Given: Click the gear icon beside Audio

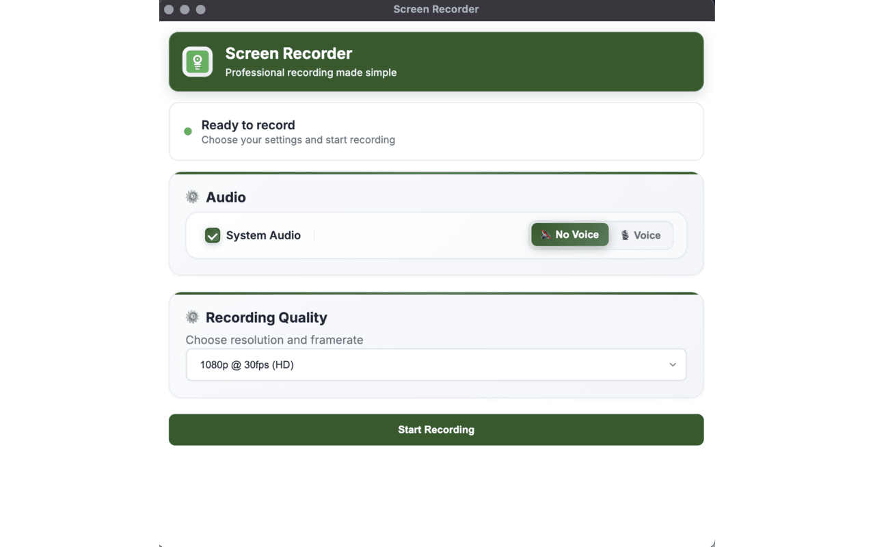Looking at the screenshot, I should click(192, 196).
